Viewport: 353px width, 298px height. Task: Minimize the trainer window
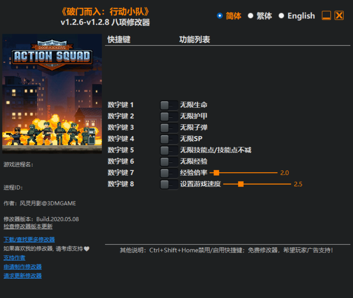[326, 16]
